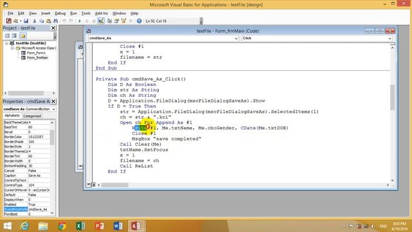Toggle the Design Mode toolbar icon
This screenshot has width=412, height=232.
point(101,21)
